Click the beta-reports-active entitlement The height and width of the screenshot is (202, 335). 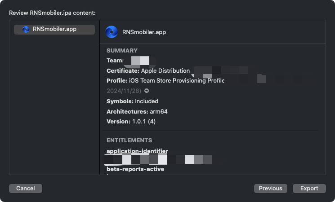pyautogui.click(x=135, y=169)
